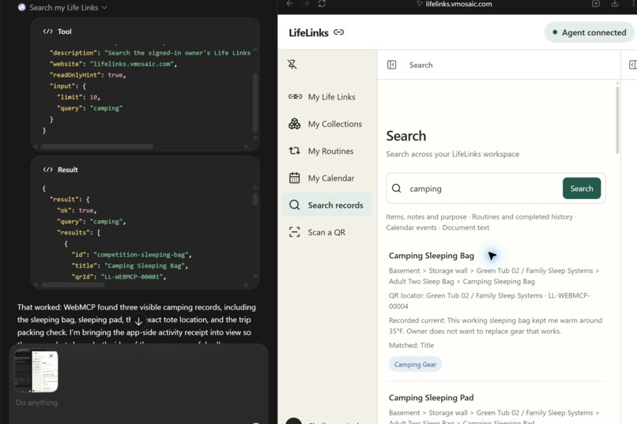Click the My Life Links chain icon

click(296, 96)
